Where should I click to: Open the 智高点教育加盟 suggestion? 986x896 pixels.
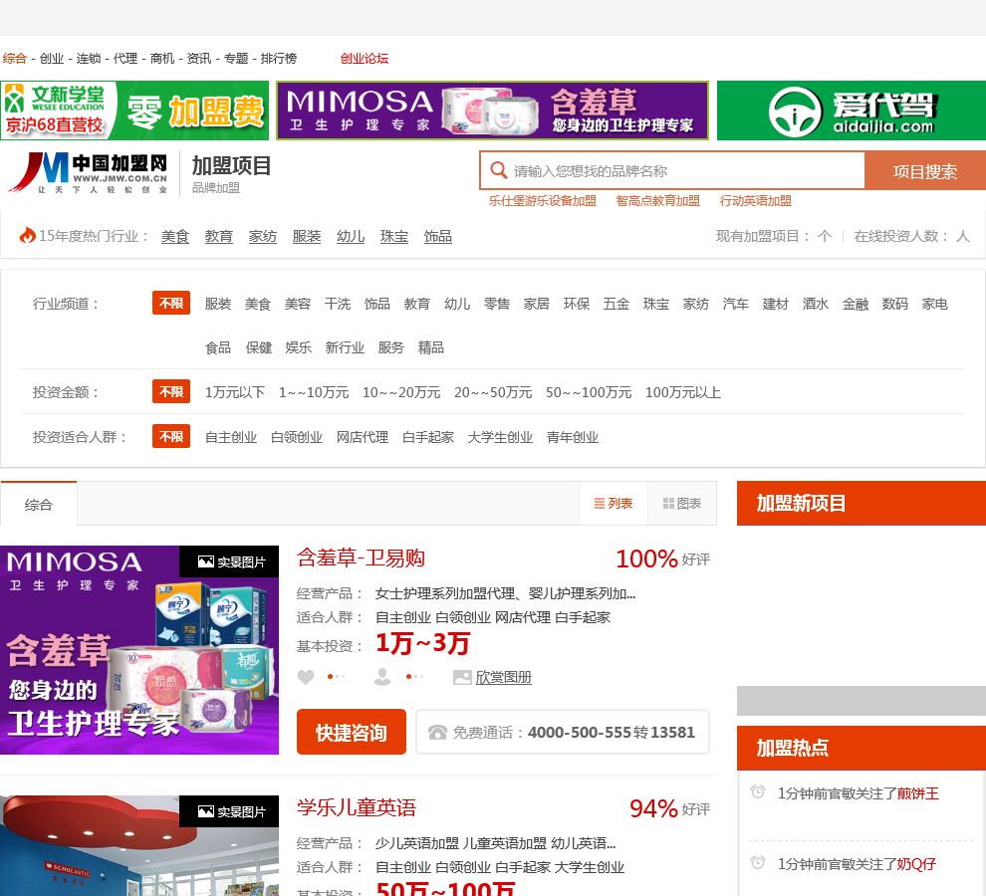657,200
